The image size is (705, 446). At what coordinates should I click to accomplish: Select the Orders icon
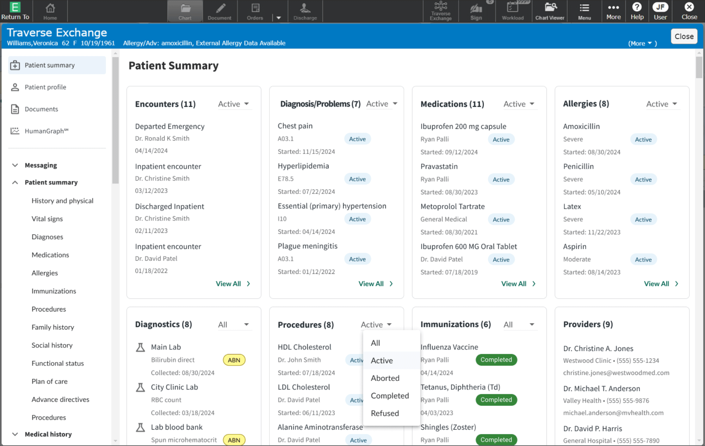(255, 9)
